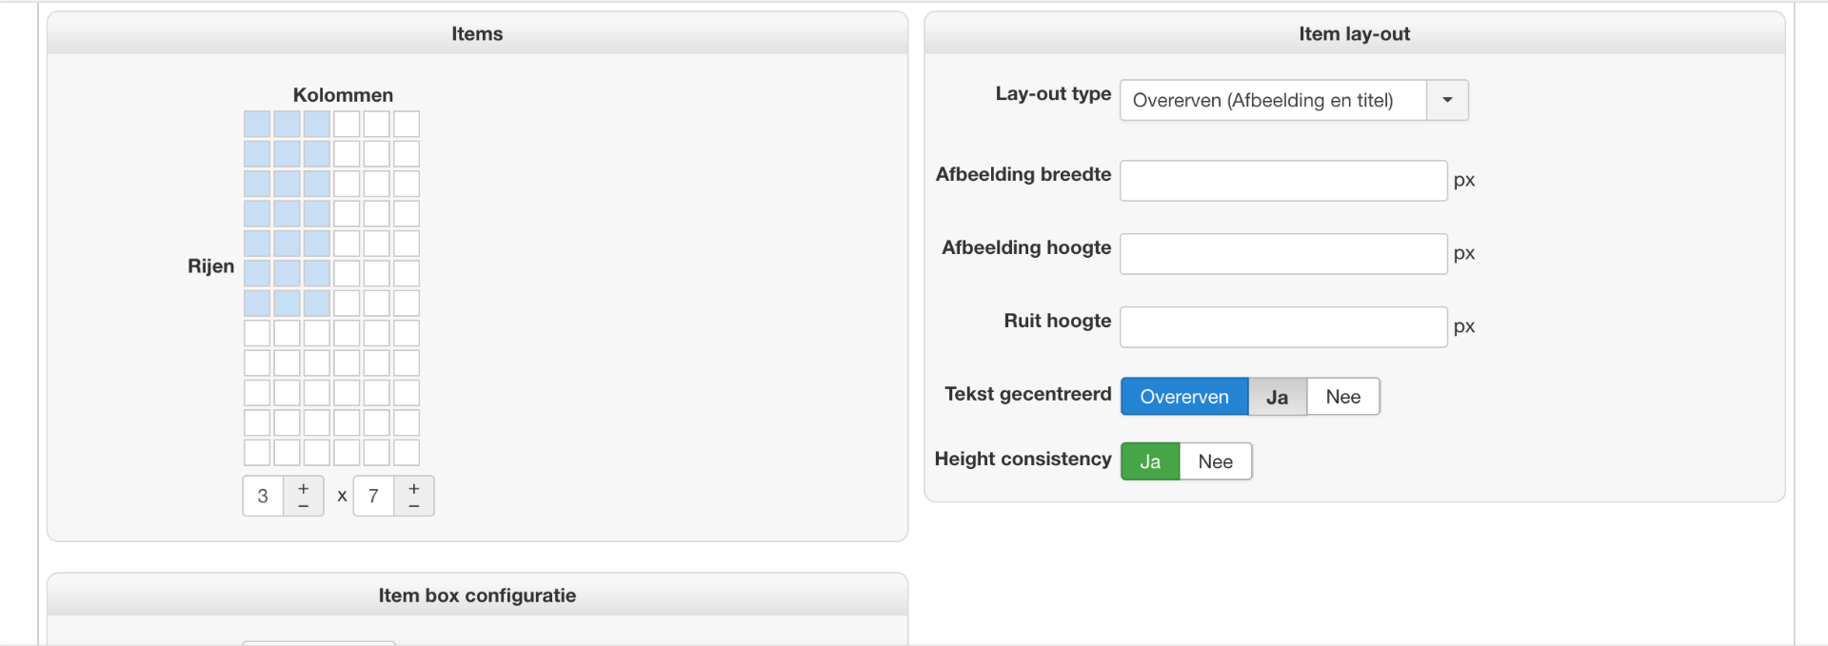Set Tekst gecentreerd to Nee
1828x646 pixels.
click(1342, 397)
